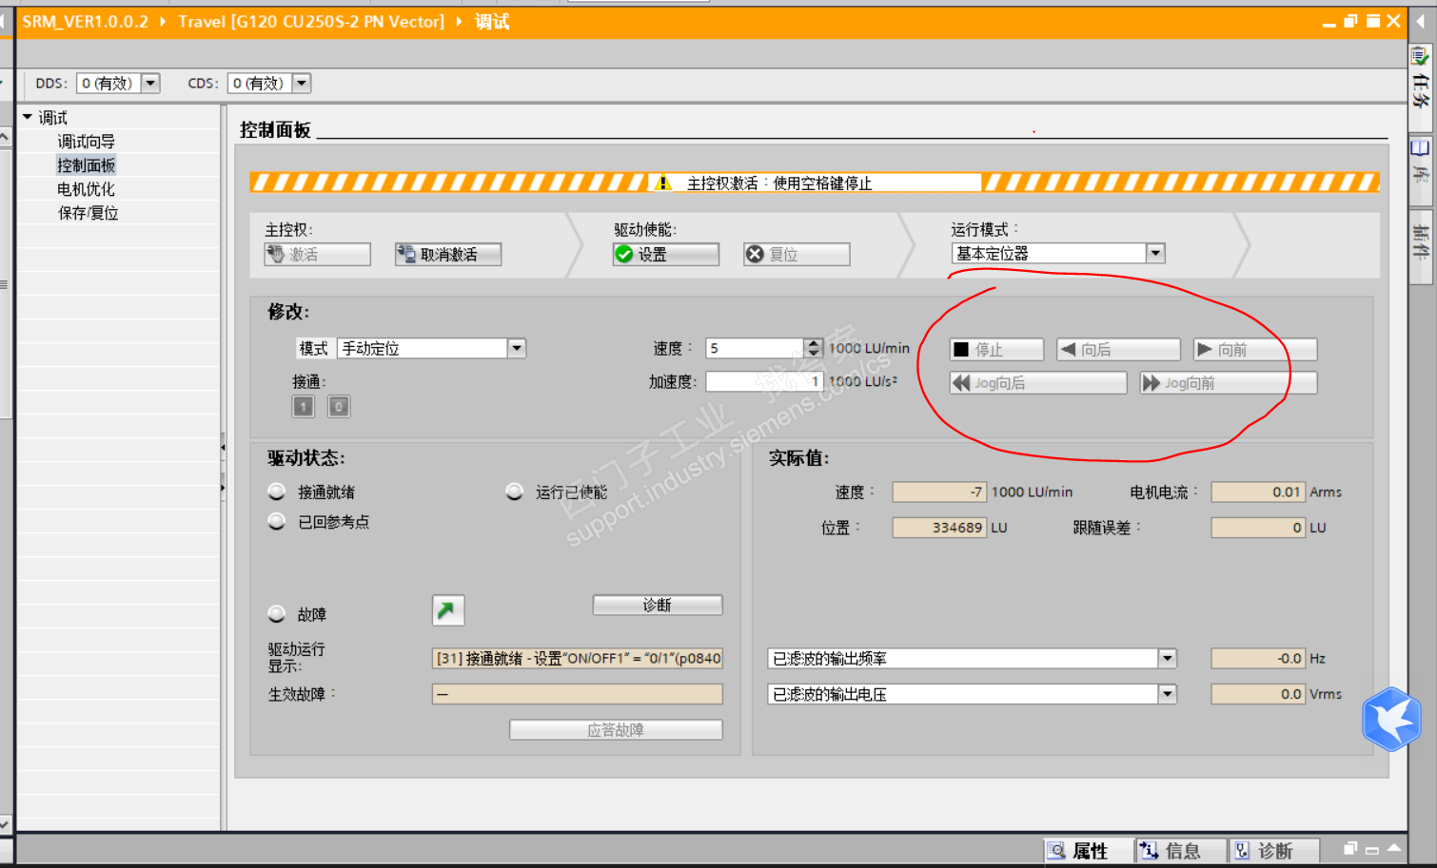Click the 设置 drive enable button
The height and width of the screenshot is (868, 1437).
(666, 254)
